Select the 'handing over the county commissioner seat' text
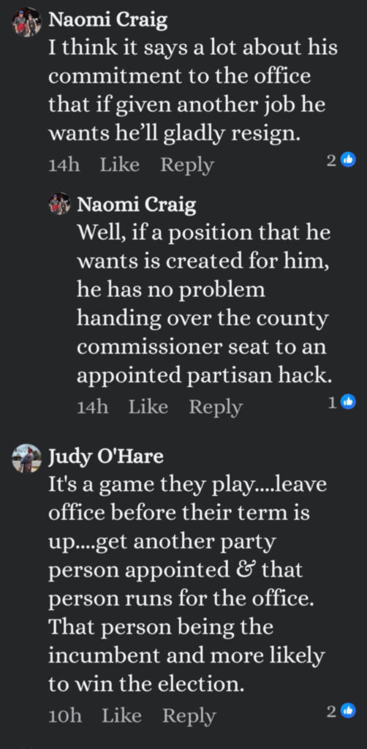 (x=203, y=332)
